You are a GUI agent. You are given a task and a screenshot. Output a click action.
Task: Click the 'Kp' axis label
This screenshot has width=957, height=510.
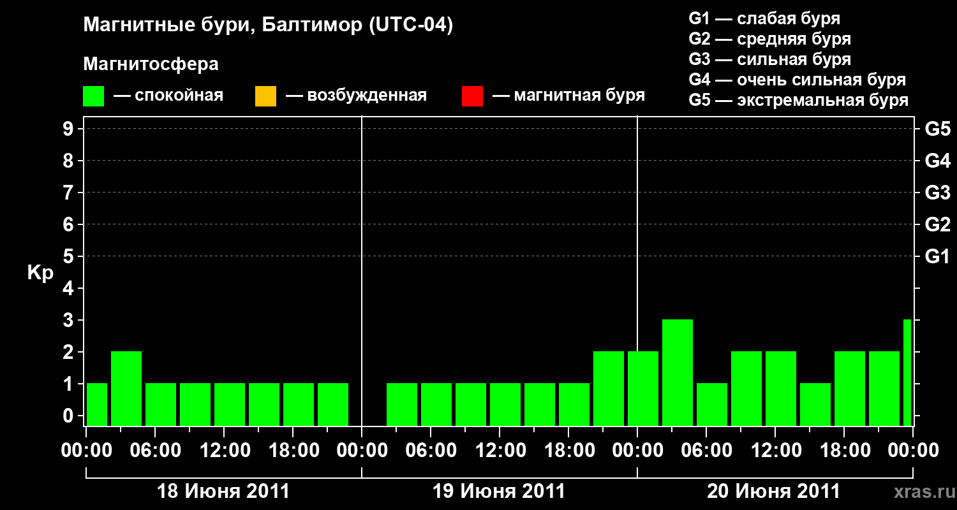tap(40, 273)
